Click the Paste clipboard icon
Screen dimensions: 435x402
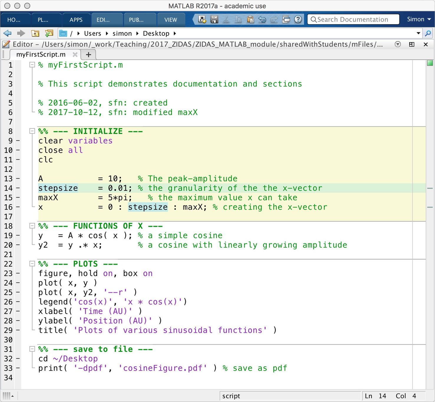pyautogui.click(x=250, y=19)
